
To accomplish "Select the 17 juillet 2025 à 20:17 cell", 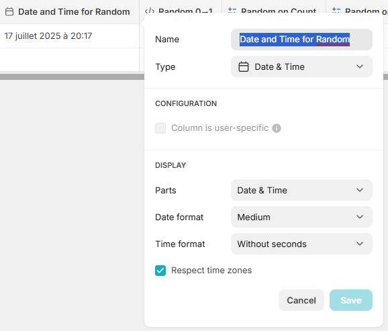I will (x=70, y=36).
